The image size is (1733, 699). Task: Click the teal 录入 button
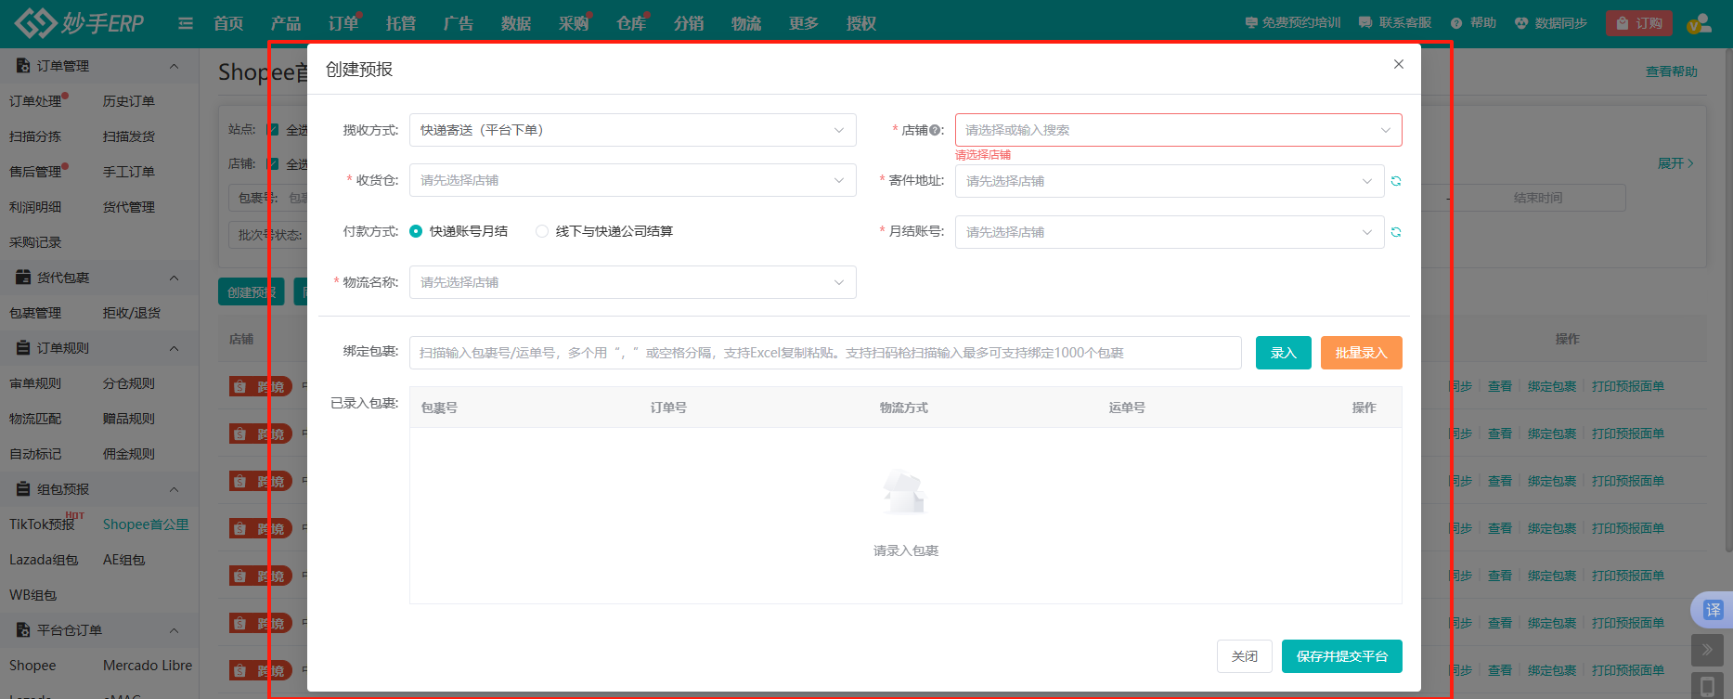click(x=1283, y=353)
